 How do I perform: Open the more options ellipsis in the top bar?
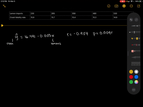(x=131, y=6)
